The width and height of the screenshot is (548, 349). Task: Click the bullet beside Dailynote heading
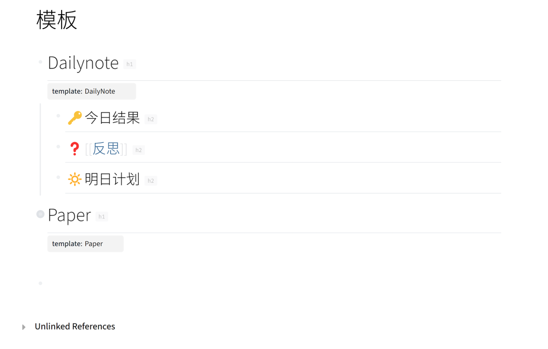point(40,62)
